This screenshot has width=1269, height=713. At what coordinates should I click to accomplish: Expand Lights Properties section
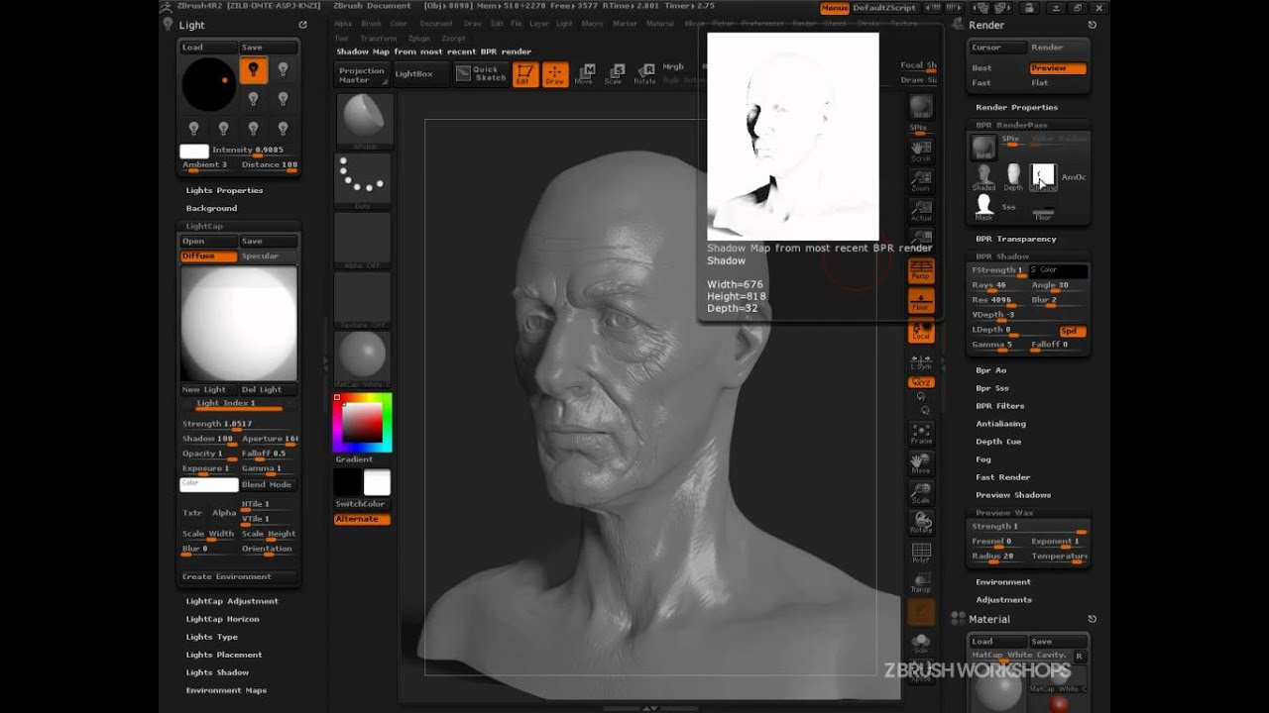(x=224, y=190)
